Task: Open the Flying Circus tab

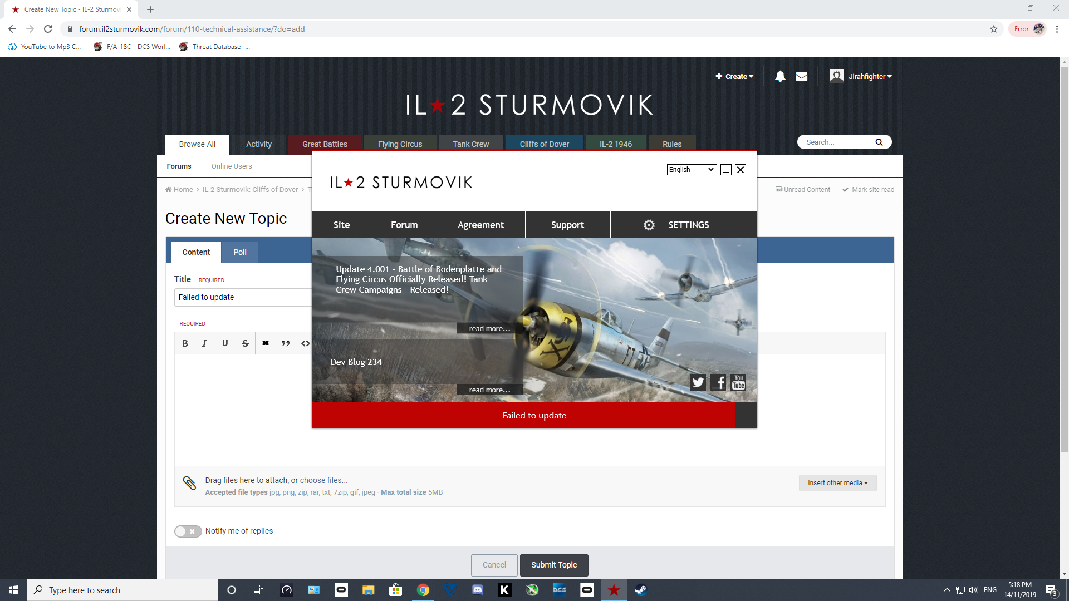Action: 400,144
